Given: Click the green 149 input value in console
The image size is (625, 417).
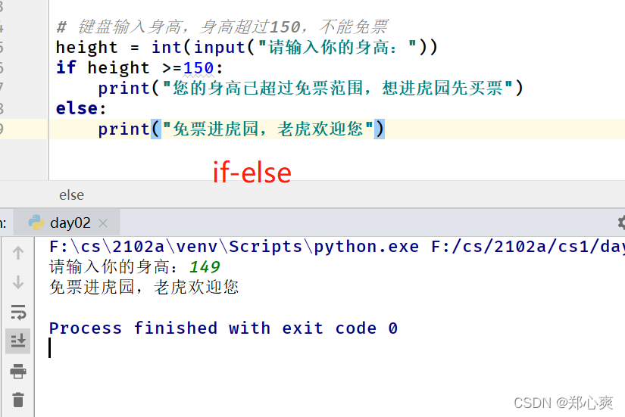Looking at the screenshot, I should [x=205, y=267].
